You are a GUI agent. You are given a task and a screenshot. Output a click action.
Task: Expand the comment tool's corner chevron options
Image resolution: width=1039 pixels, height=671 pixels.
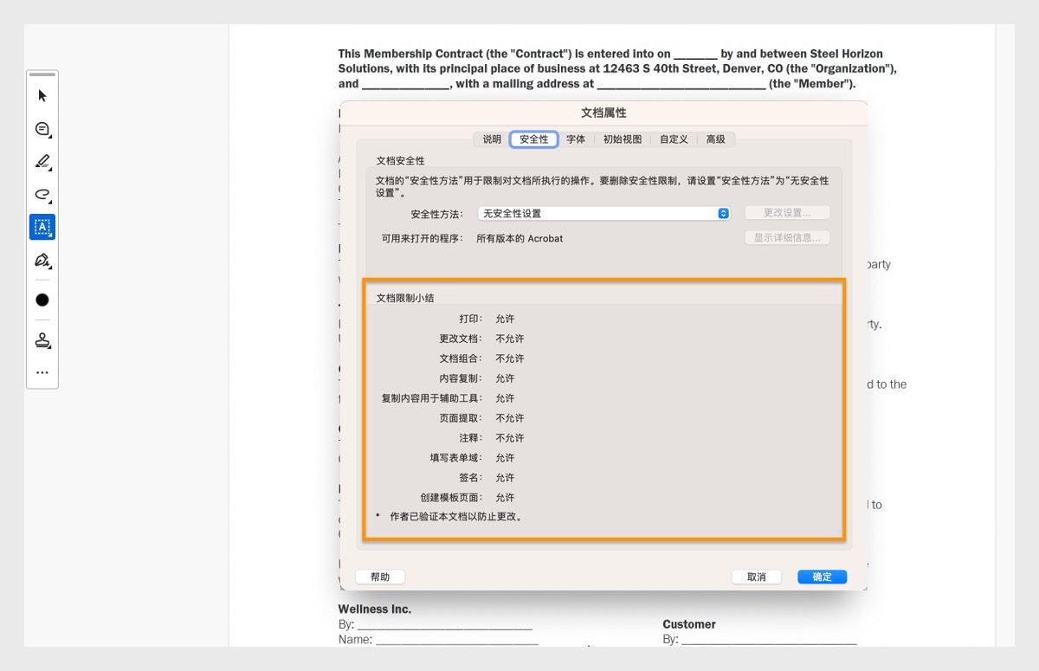pos(50,136)
